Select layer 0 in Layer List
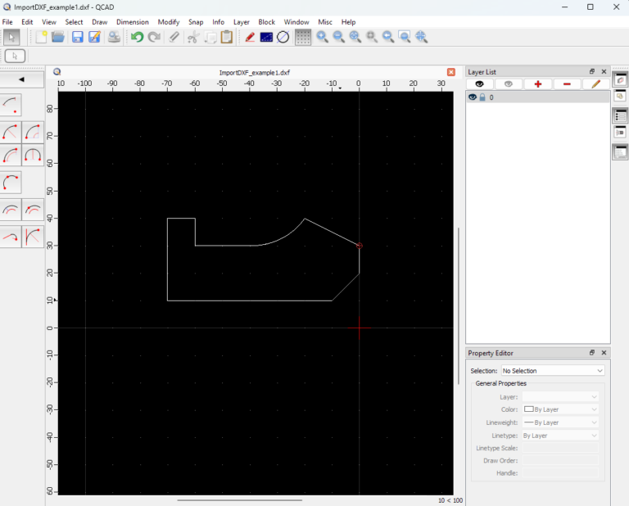Screen dimensions: 629x506 [x=538, y=97]
